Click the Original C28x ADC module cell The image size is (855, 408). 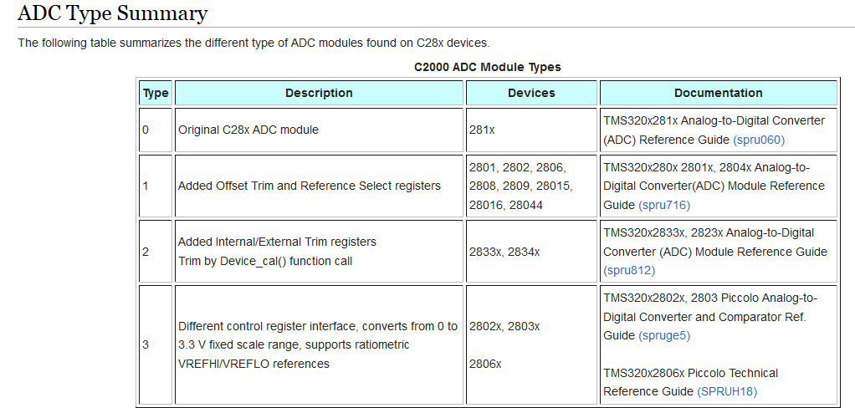coord(248,130)
